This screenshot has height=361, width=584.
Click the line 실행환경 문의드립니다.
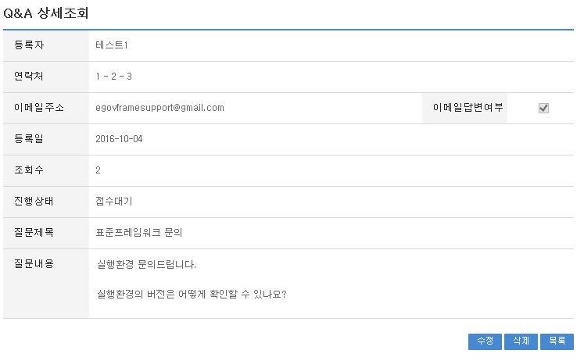pos(145,264)
